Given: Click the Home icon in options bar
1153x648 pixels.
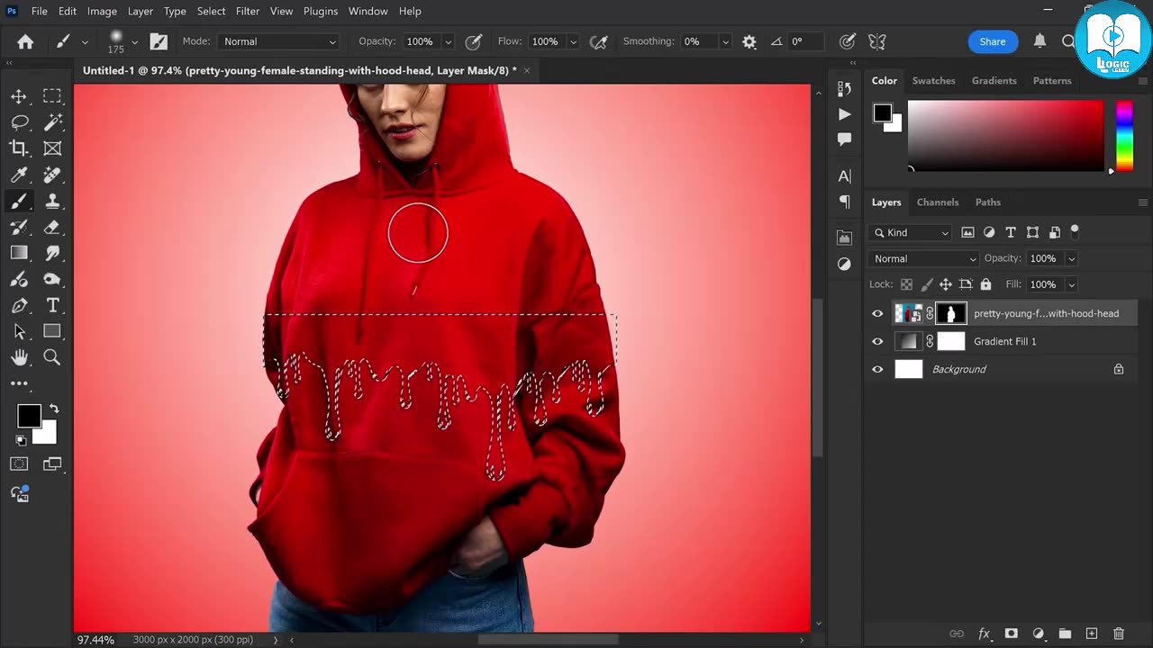Looking at the screenshot, I should coord(25,41).
